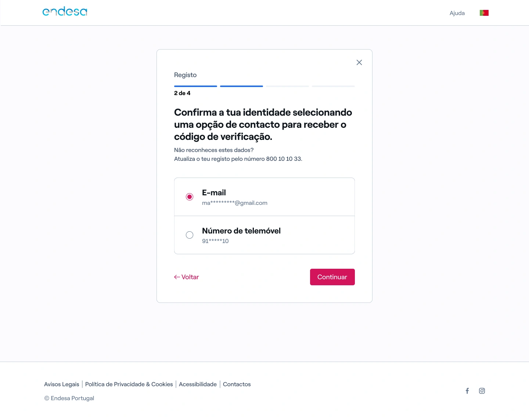Close the Registo dialog with X
Viewport: 529px width, 420px height.
click(359, 62)
